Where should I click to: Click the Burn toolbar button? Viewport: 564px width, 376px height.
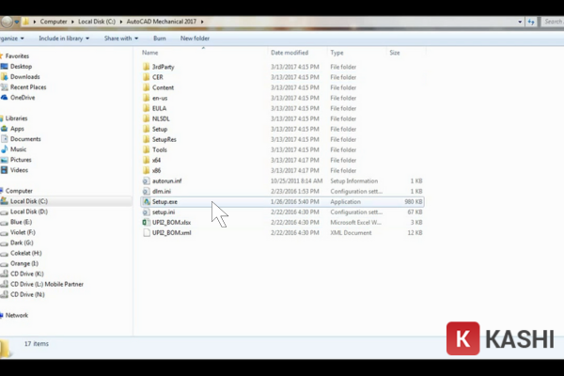click(160, 39)
